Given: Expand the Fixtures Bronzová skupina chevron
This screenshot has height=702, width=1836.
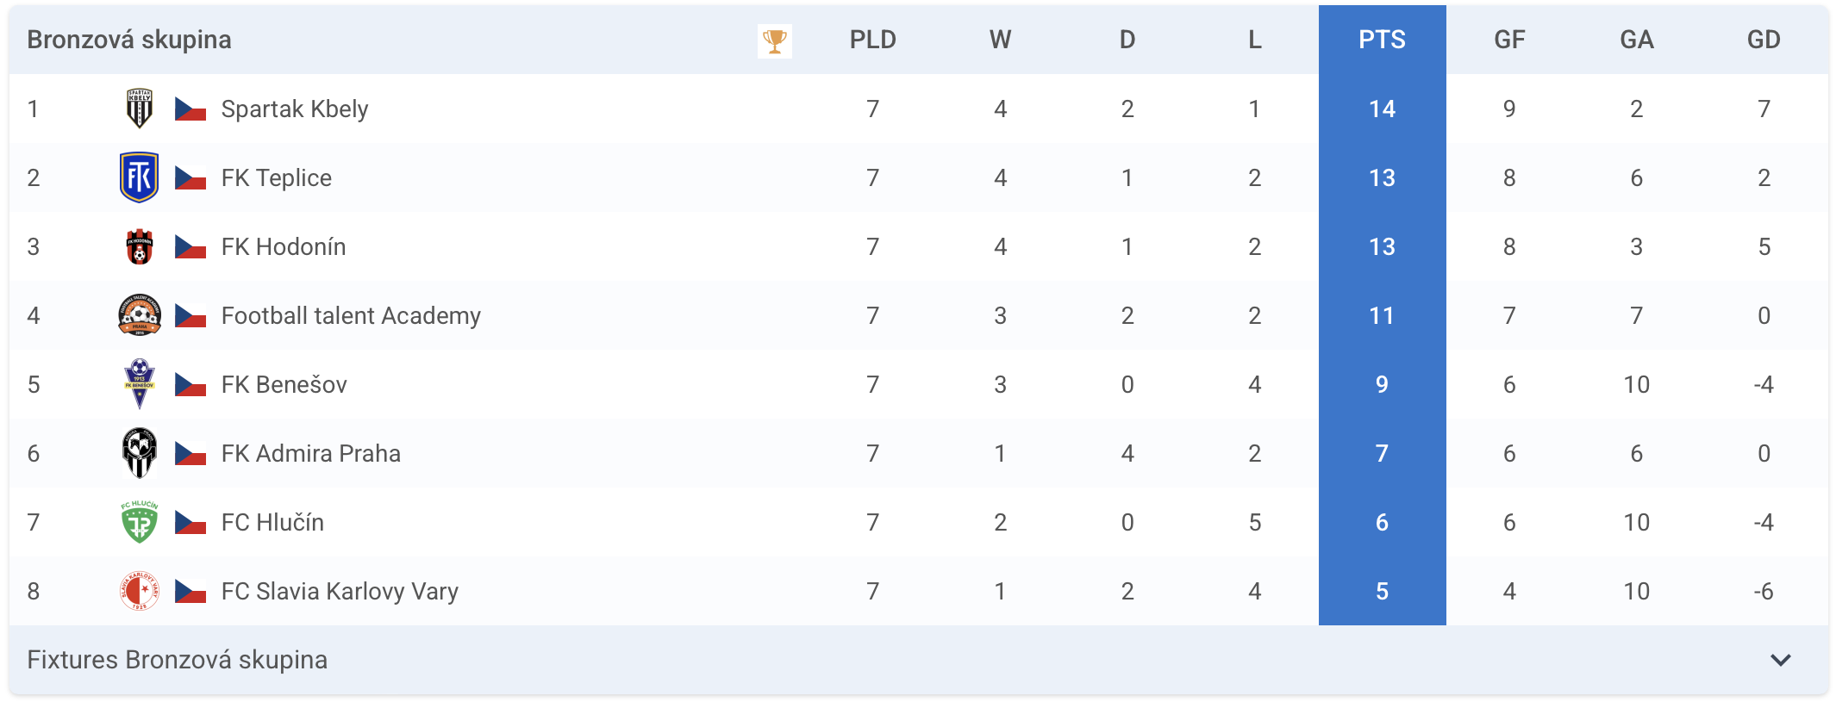Looking at the screenshot, I should point(1780,660).
